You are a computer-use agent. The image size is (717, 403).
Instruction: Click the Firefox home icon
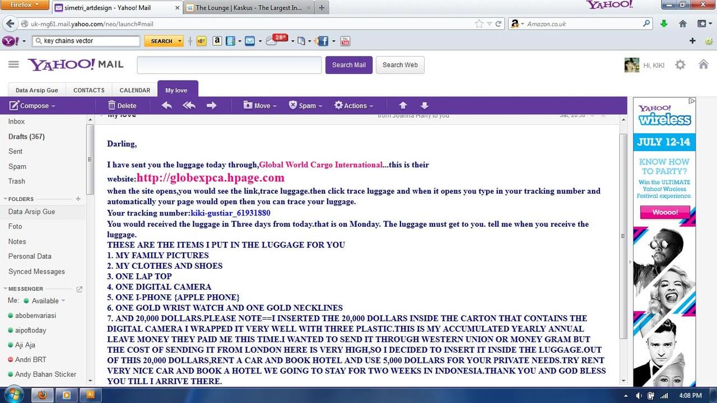682,24
